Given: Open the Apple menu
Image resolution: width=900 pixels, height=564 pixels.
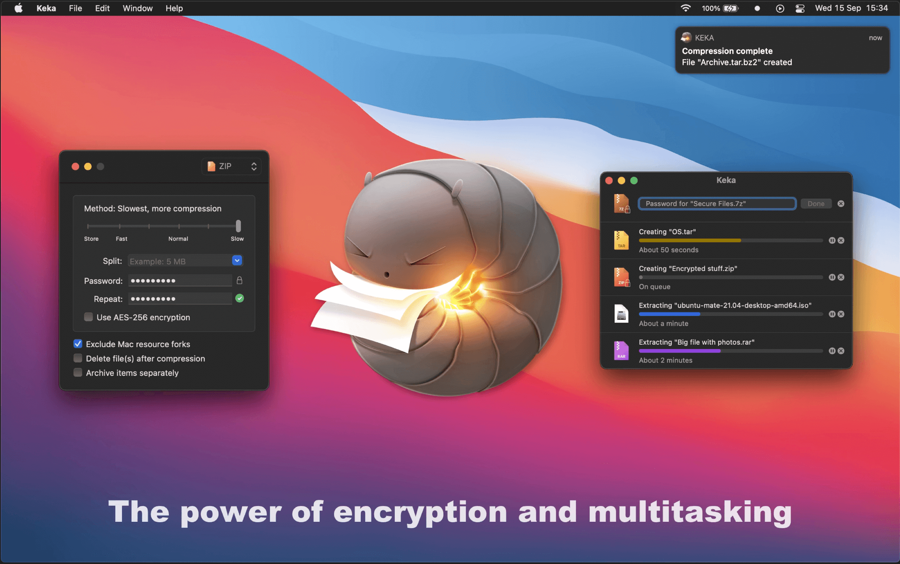Looking at the screenshot, I should pyautogui.click(x=18, y=8).
